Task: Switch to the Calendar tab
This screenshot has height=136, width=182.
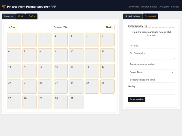Action: point(9,16)
